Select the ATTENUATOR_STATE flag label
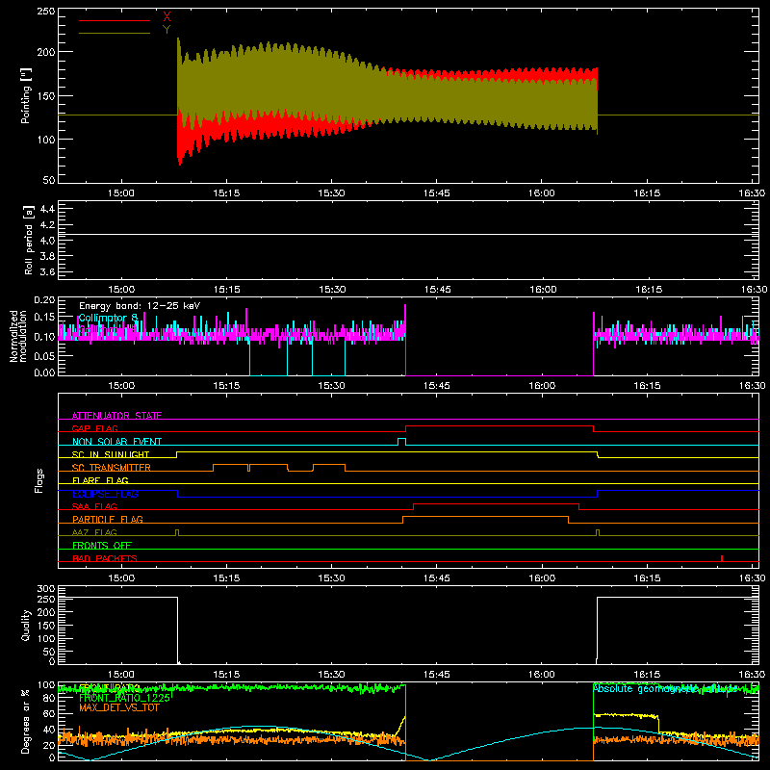The height and width of the screenshot is (770, 770). point(116,416)
